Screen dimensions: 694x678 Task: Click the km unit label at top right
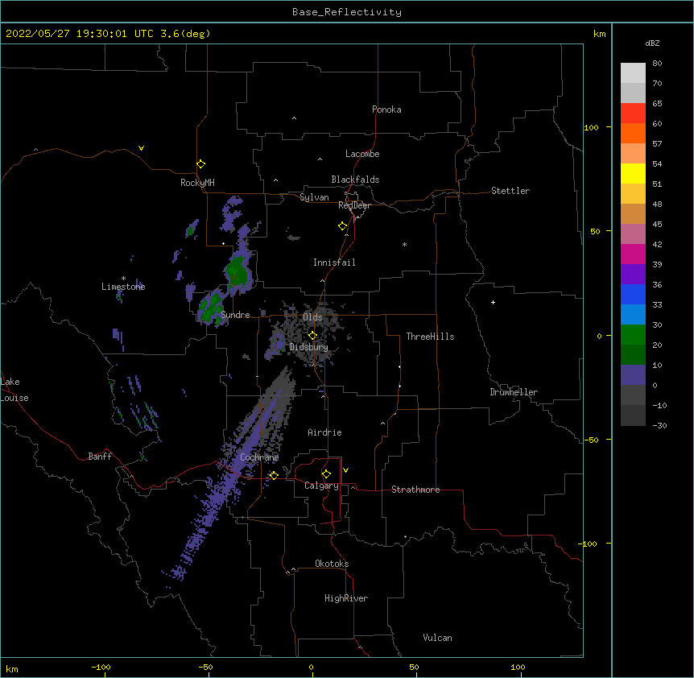point(599,34)
